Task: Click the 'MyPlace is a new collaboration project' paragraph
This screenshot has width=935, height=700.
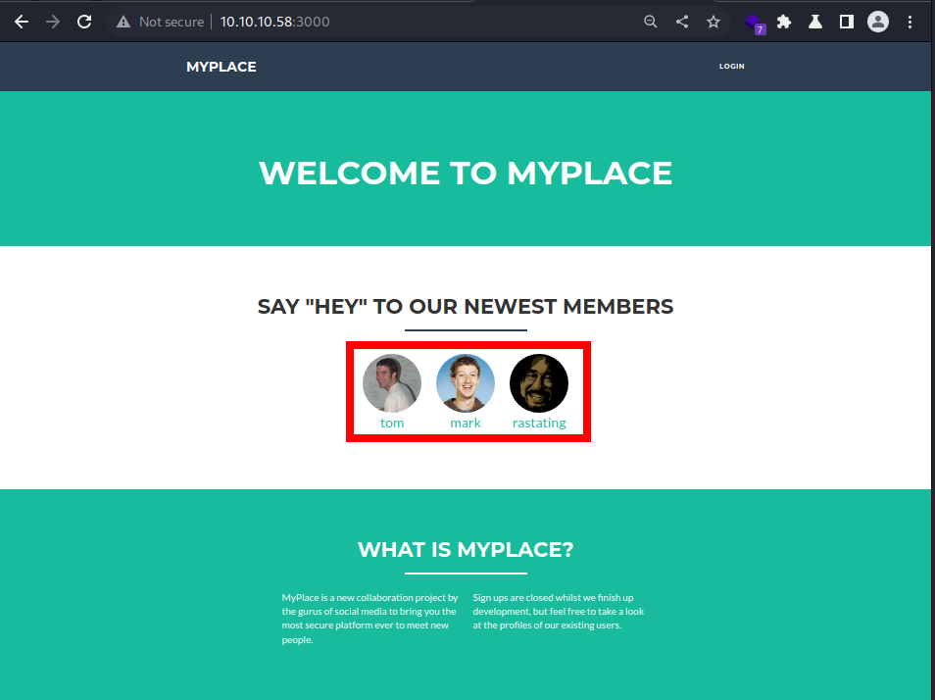Action: point(370,619)
